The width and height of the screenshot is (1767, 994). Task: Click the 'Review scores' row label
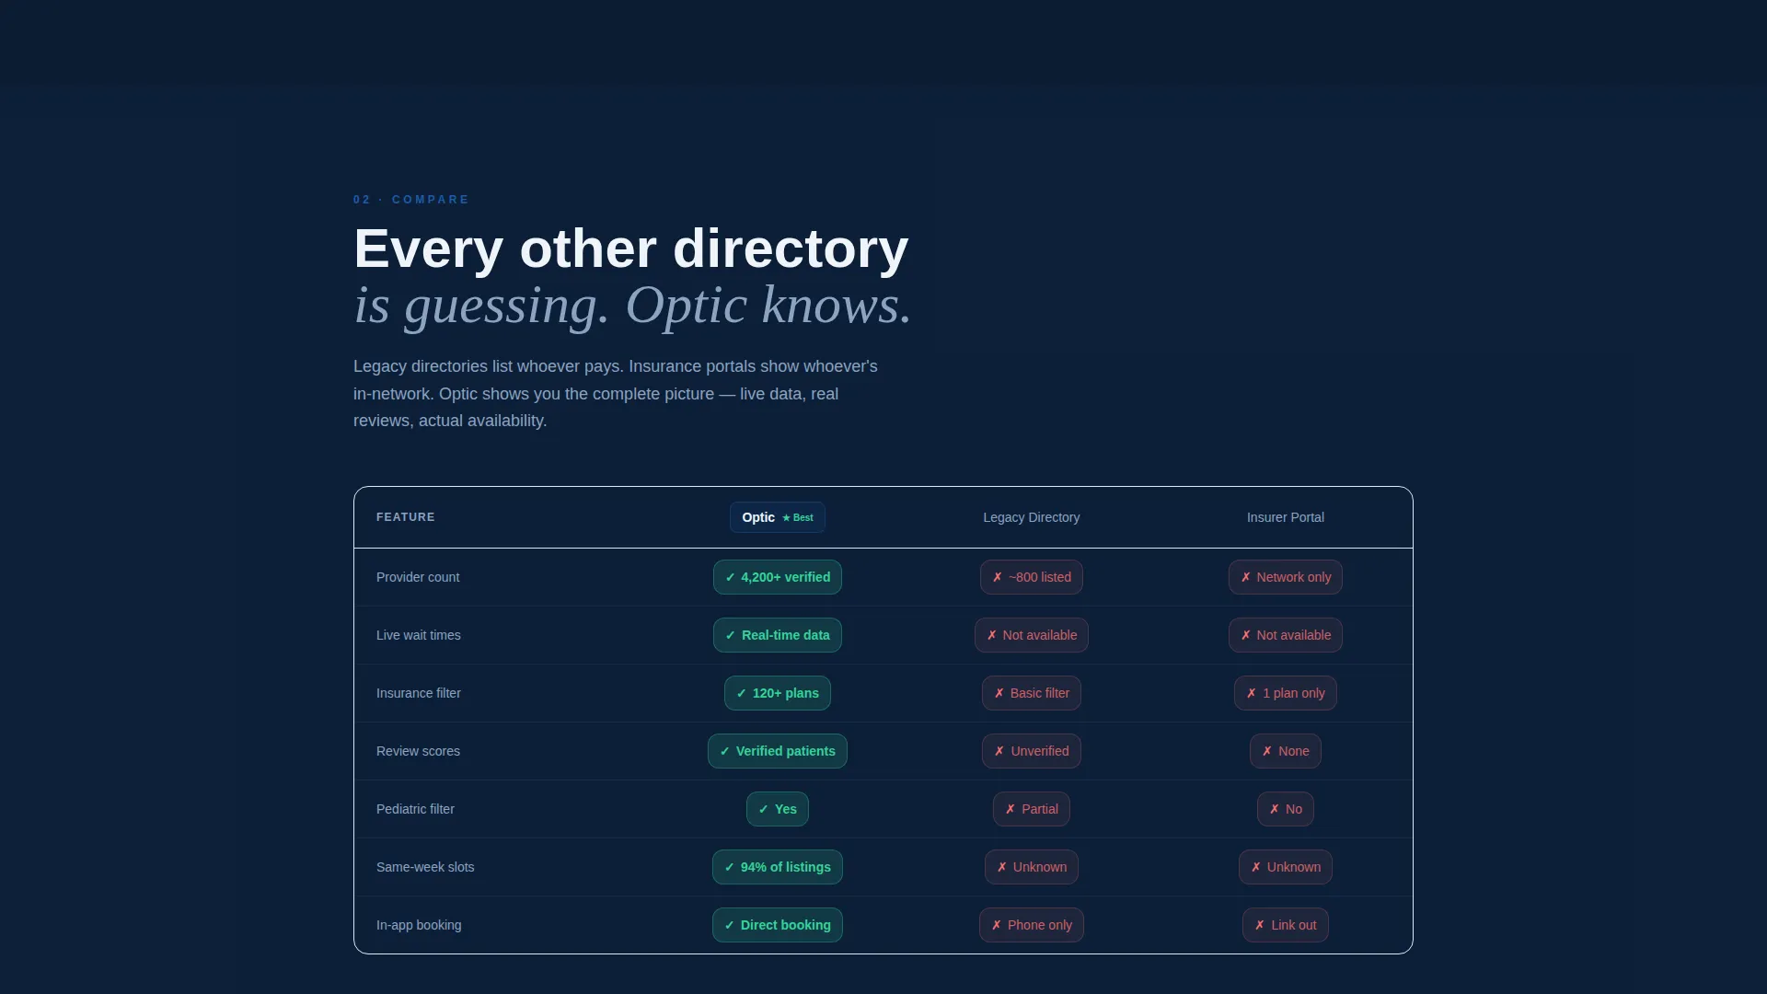point(418,751)
